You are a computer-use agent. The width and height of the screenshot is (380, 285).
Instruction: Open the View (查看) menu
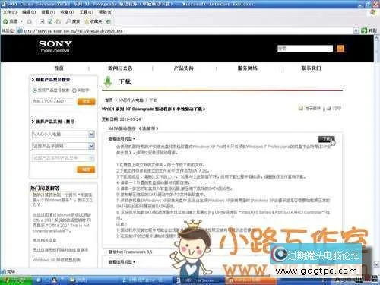48,12
